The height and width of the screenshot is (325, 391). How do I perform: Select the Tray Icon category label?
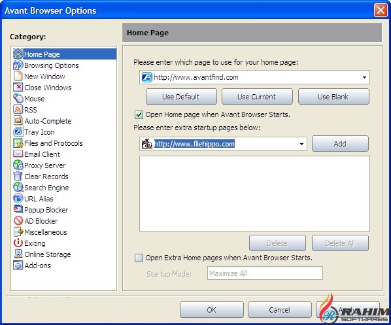click(x=39, y=132)
